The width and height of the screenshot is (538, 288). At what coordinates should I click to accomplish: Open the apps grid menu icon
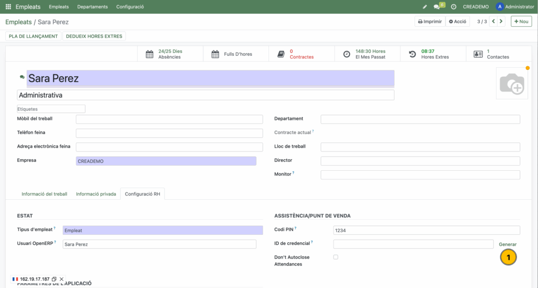tap(8, 7)
